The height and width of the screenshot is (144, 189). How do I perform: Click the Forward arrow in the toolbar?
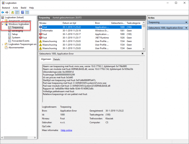[x=7, y=12]
